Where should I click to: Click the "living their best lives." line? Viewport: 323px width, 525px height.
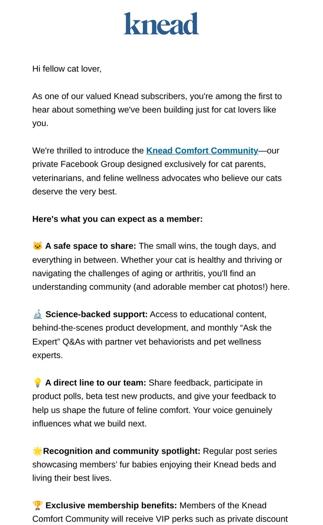[x=72, y=478]
